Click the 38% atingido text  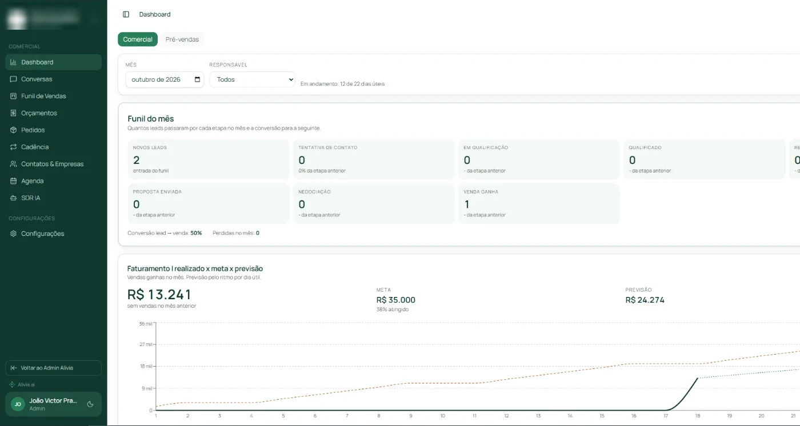(393, 310)
